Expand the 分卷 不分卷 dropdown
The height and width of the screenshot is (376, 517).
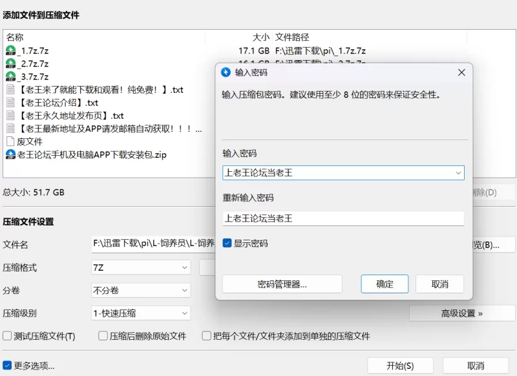(184, 291)
